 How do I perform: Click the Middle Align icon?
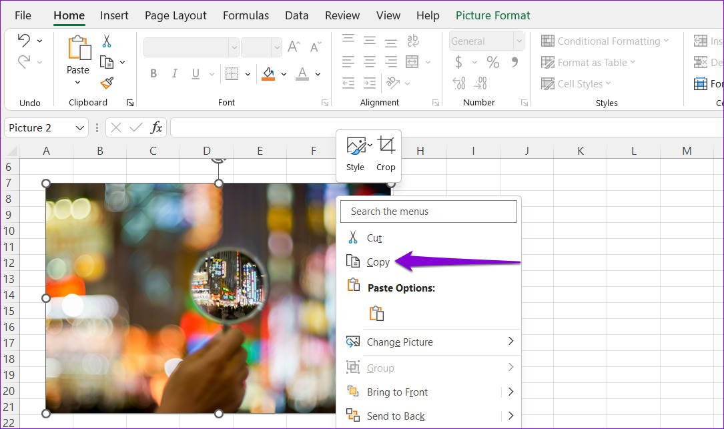(x=370, y=41)
